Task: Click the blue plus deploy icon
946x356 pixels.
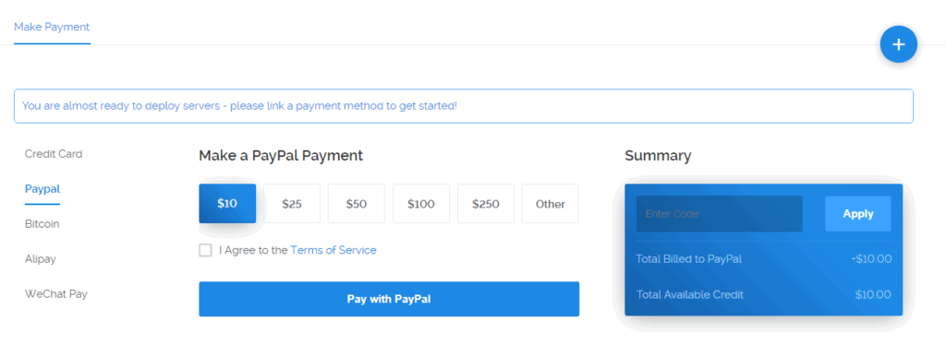Action: (898, 44)
